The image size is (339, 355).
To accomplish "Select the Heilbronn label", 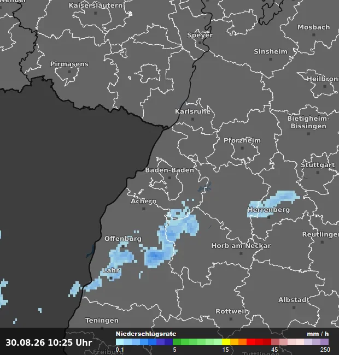I will [323, 79].
